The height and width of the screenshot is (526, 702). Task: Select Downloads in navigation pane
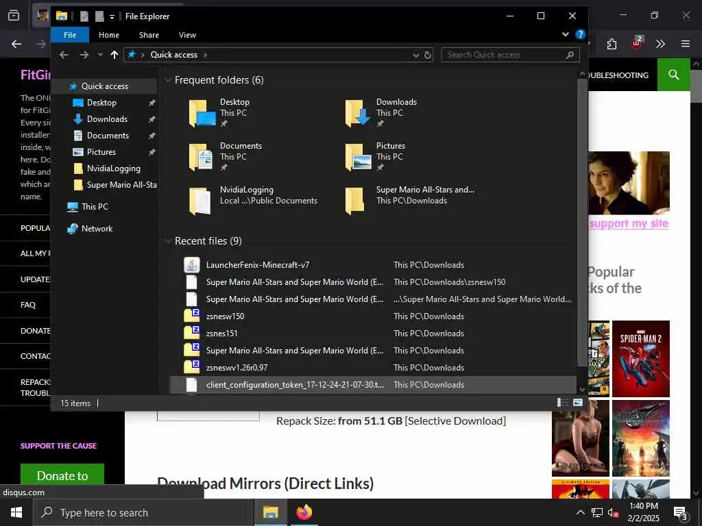click(x=107, y=119)
